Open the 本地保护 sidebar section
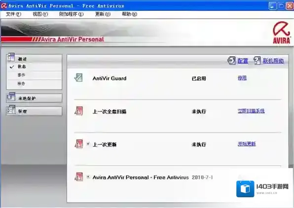Image resolution: width=294 pixels, height=208 pixels. click(x=34, y=98)
